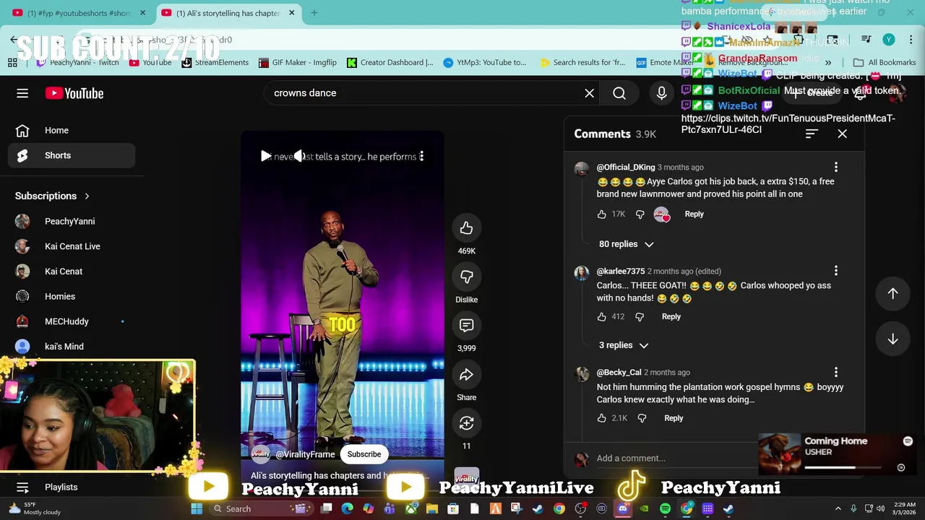Like @Becky_Cal's comment
Image resolution: width=925 pixels, height=520 pixels.
coord(601,418)
